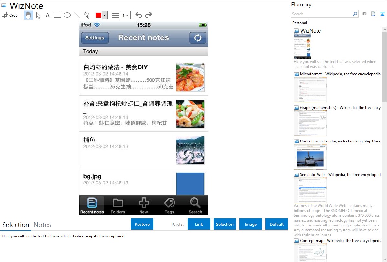Undo the last annotation
Image resolution: width=387 pixels, height=262 pixels.
pos(139,15)
